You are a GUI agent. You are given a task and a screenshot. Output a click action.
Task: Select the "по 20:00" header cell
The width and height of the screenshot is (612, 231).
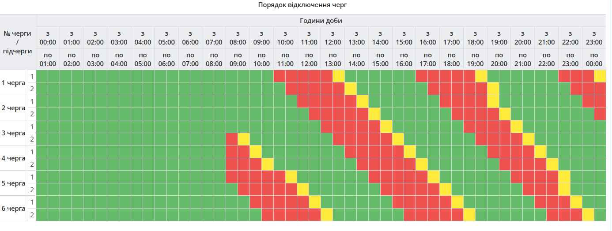[499, 59]
